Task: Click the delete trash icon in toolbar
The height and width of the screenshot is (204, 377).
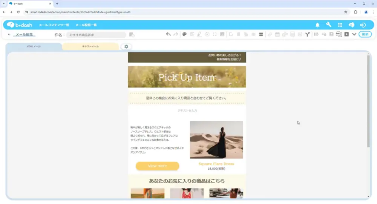Action: (239, 34)
